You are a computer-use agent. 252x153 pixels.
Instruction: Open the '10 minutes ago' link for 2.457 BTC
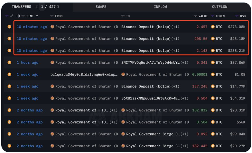pyautogui.click(x=32, y=27)
